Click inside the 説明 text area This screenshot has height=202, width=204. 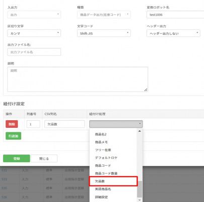pyautogui.click(x=78, y=79)
